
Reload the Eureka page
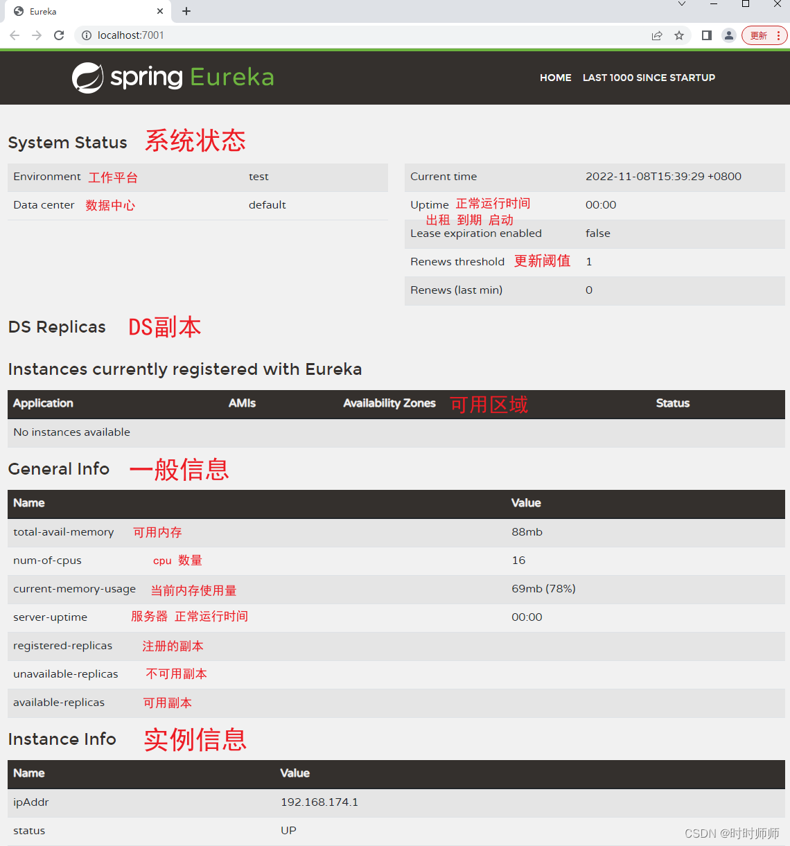pos(59,35)
